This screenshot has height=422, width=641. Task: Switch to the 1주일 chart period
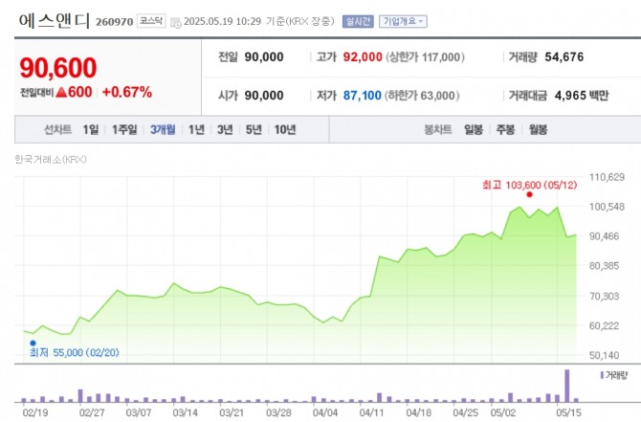point(125,129)
